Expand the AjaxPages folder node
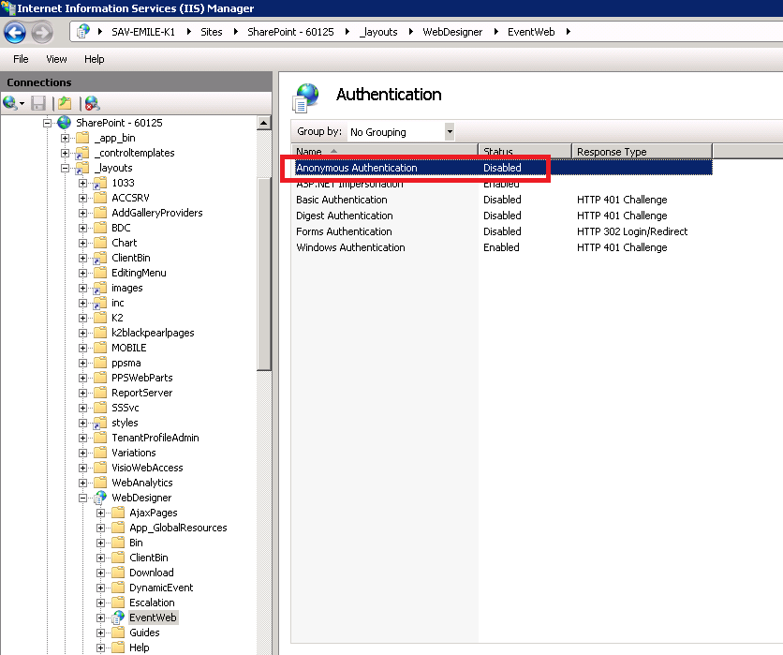This screenshot has height=655, width=783. pyautogui.click(x=100, y=513)
